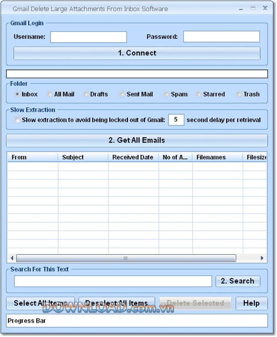Click the Search For This Text field
The height and width of the screenshot is (337, 277).
(x=113, y=281)
